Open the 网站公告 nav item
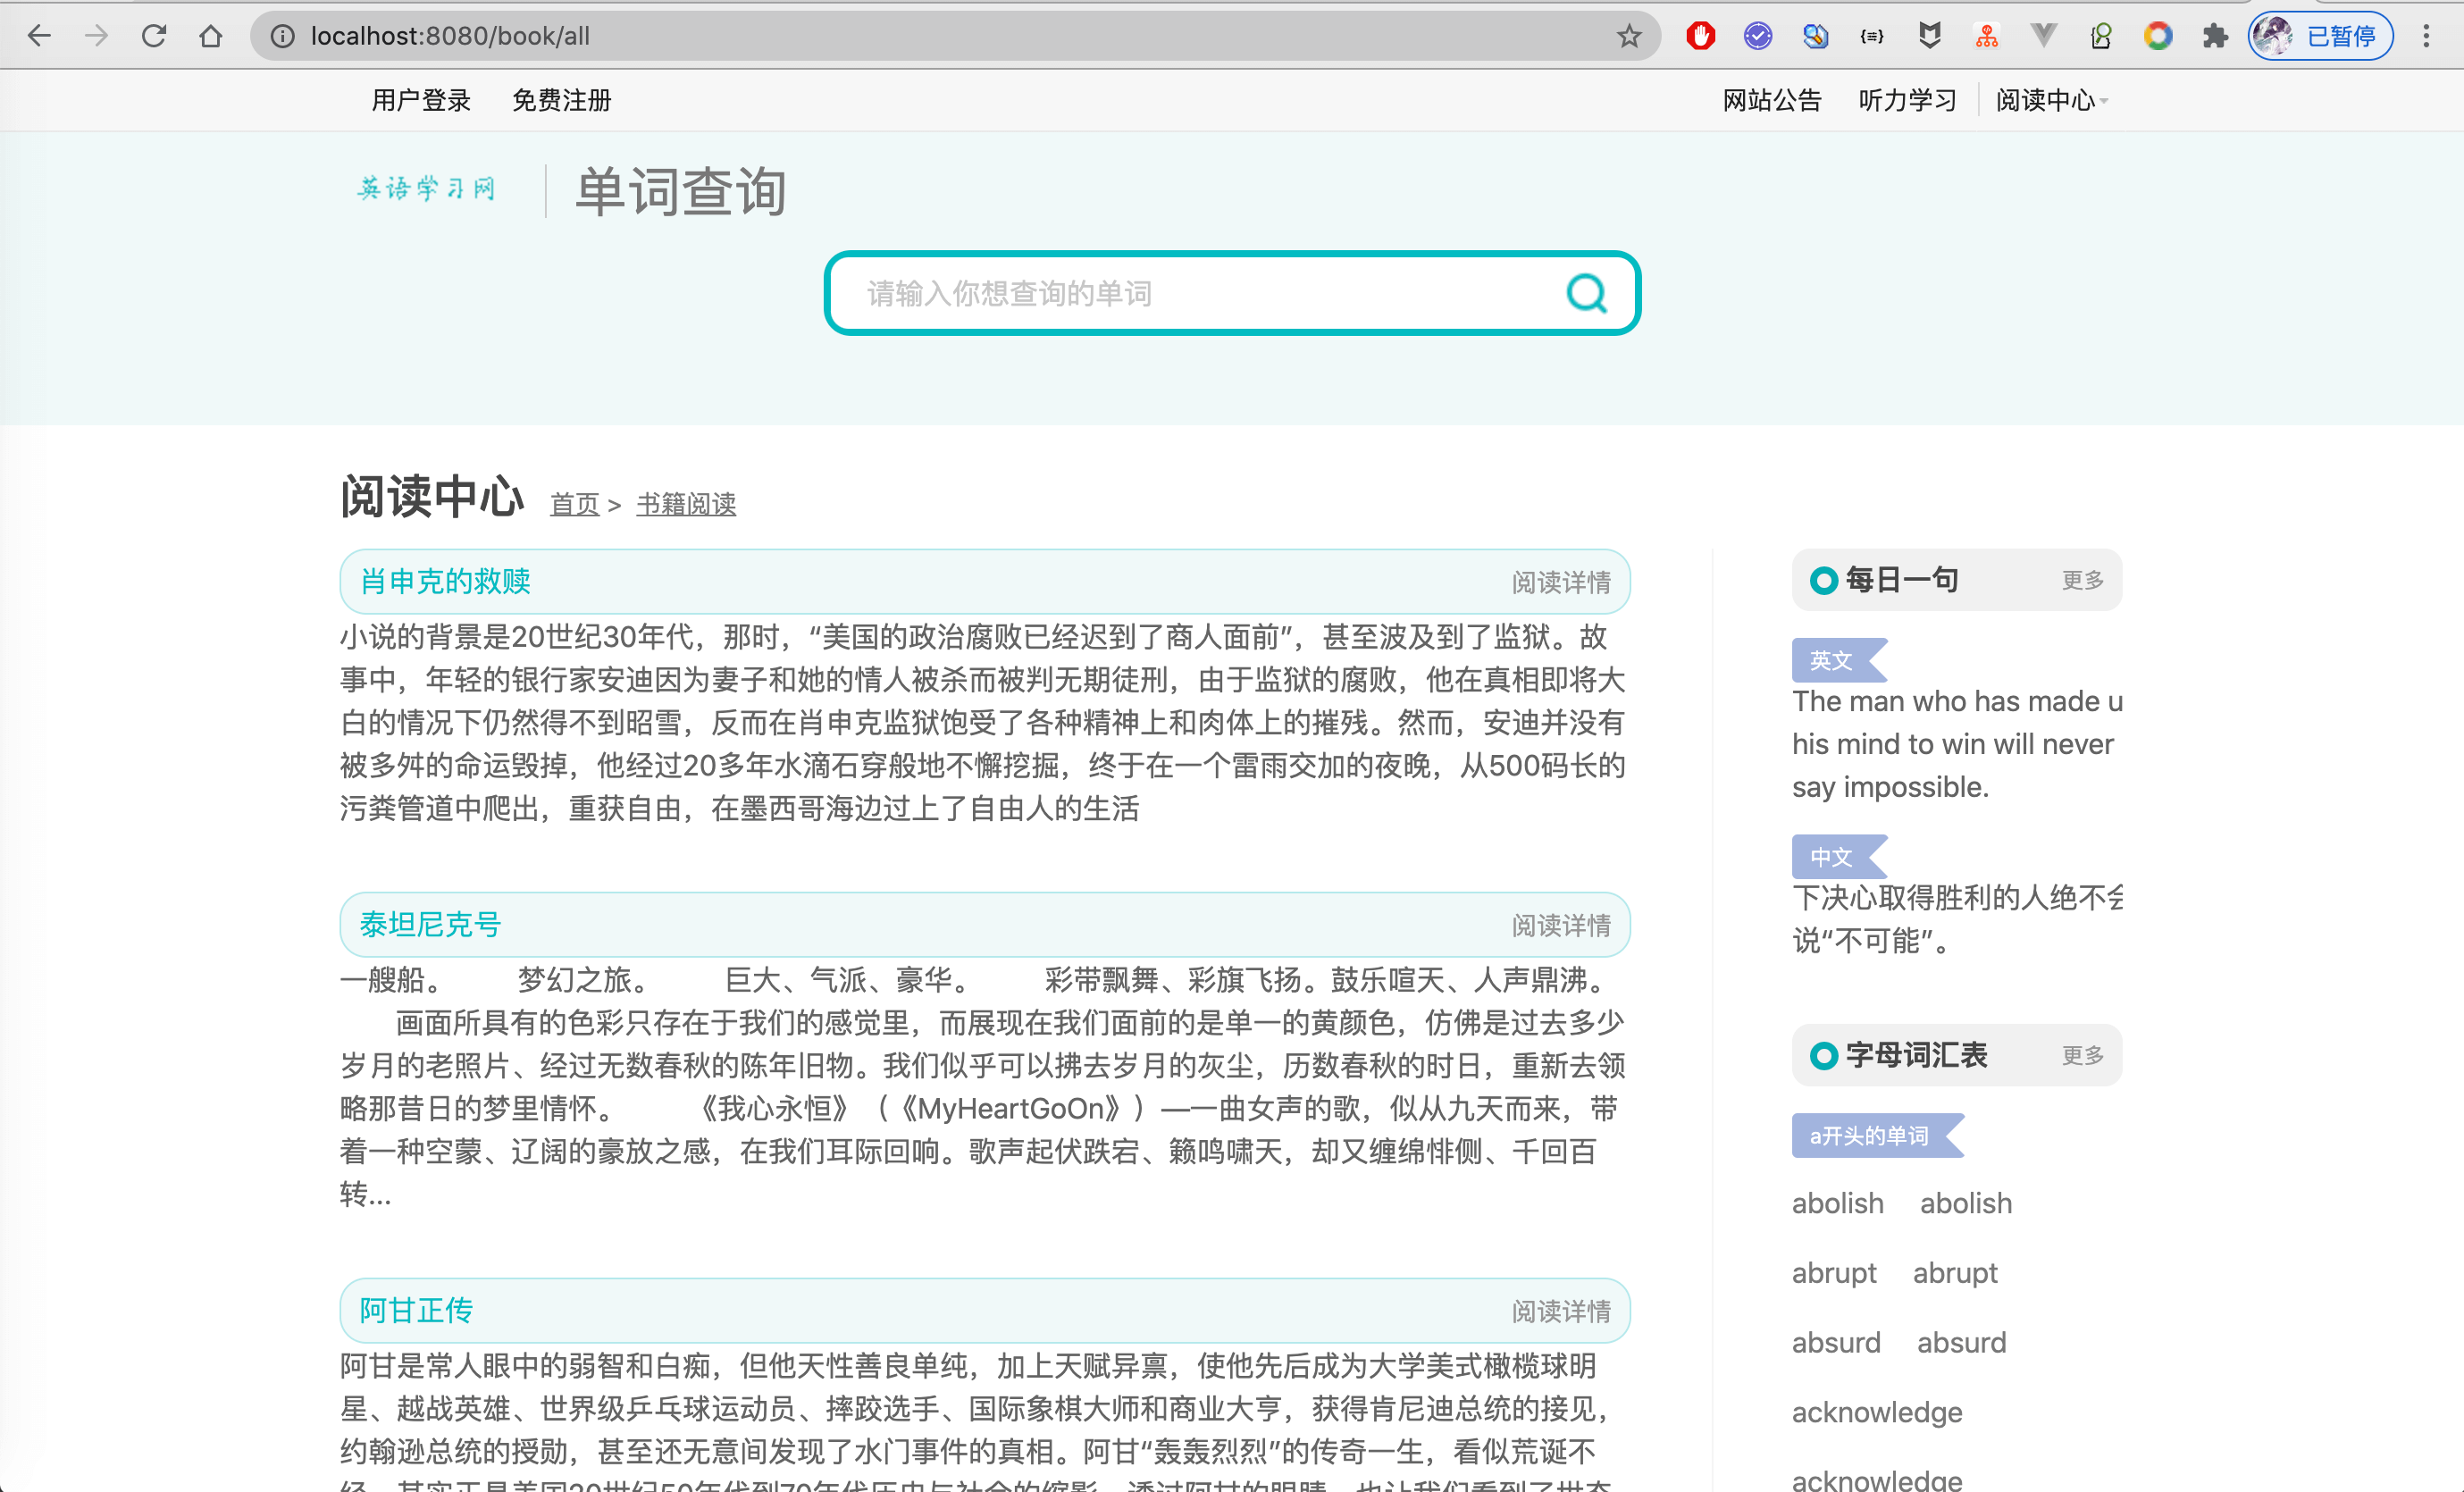Image resolution: width=2464 pixels, height=1492 pixels. (x=1771, y=100)
